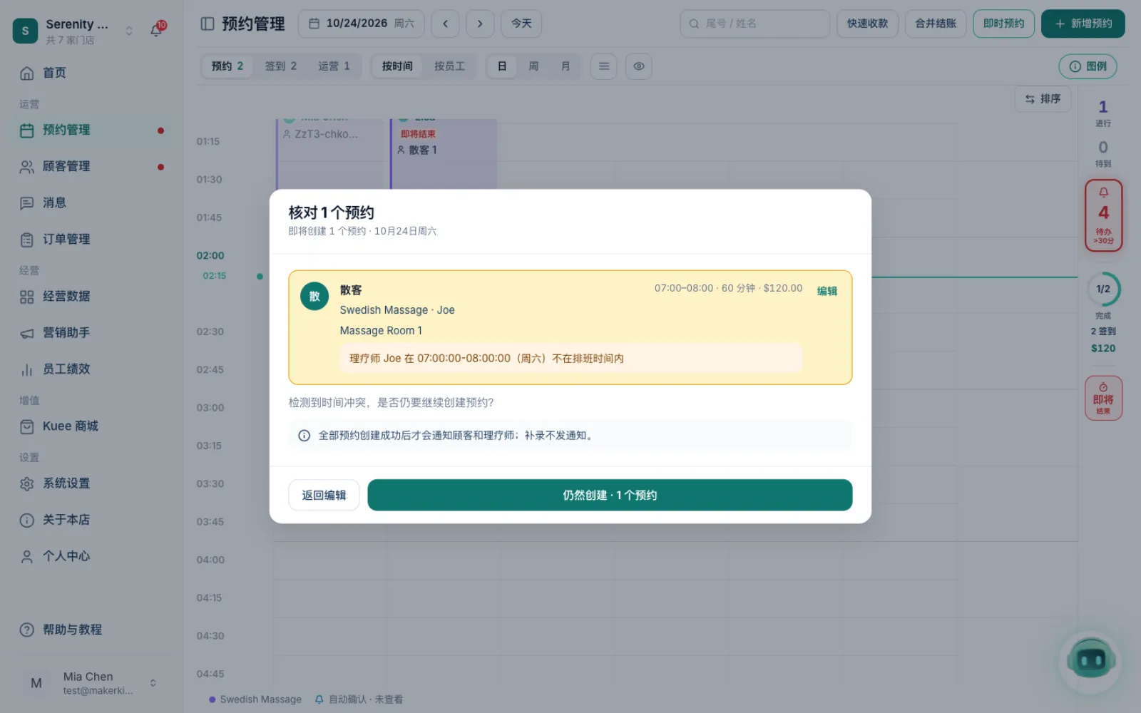Switch to the 预约 2 tab
This screenshot has width=1141, height=713.
(x=227, y=66)
